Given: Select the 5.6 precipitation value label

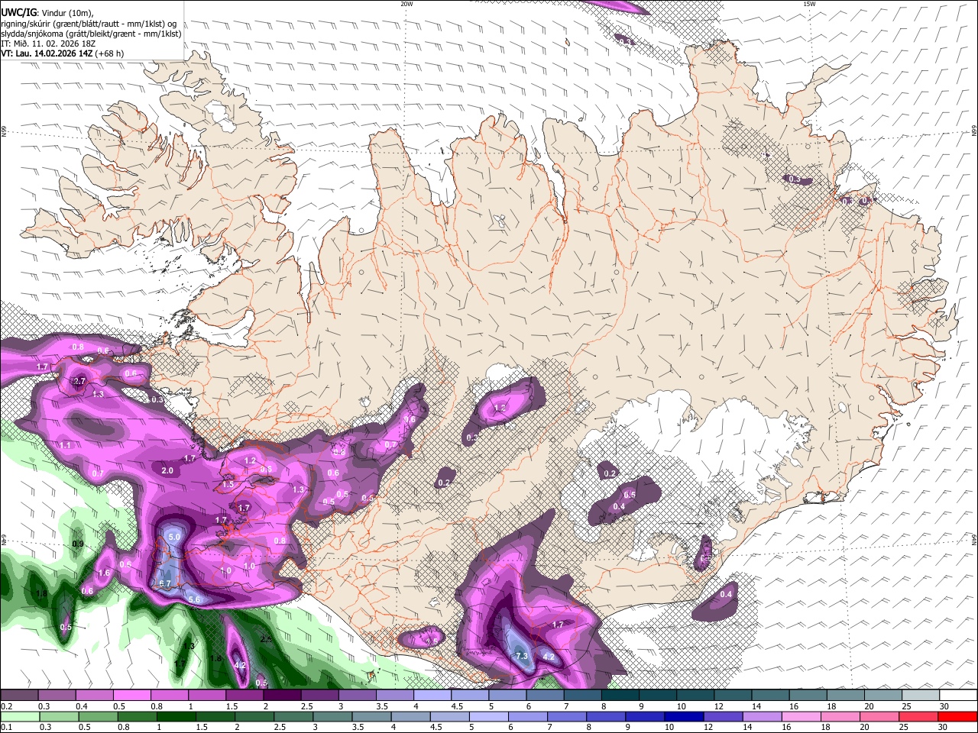Looking at the screenshot, I should point(194,599).
